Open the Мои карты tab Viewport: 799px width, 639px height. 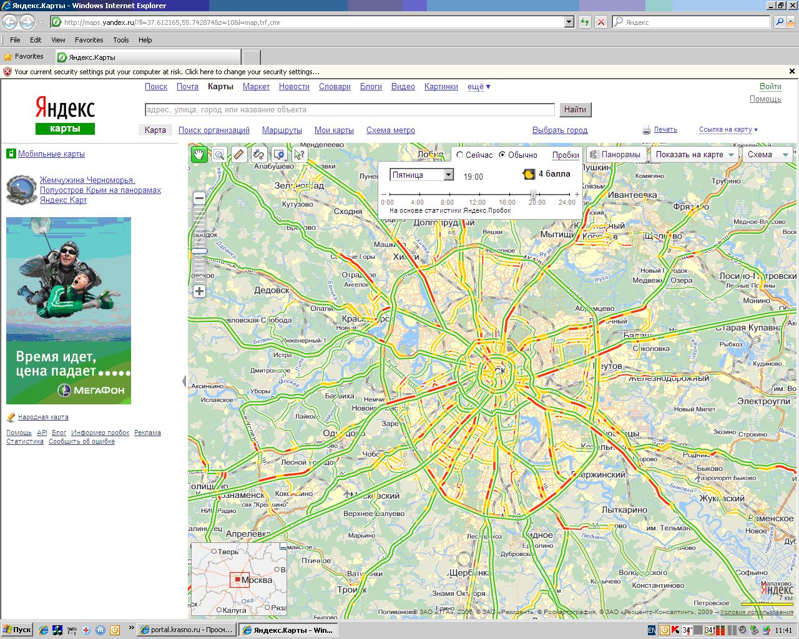(x=334, y=130)
